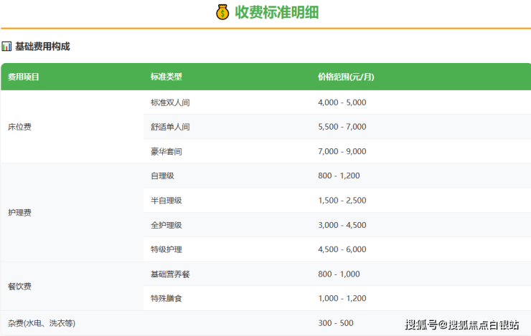This screenshot has height=336, width=531.
Task: Click the 基础营养餐 meal option
Action: [170, 274]
